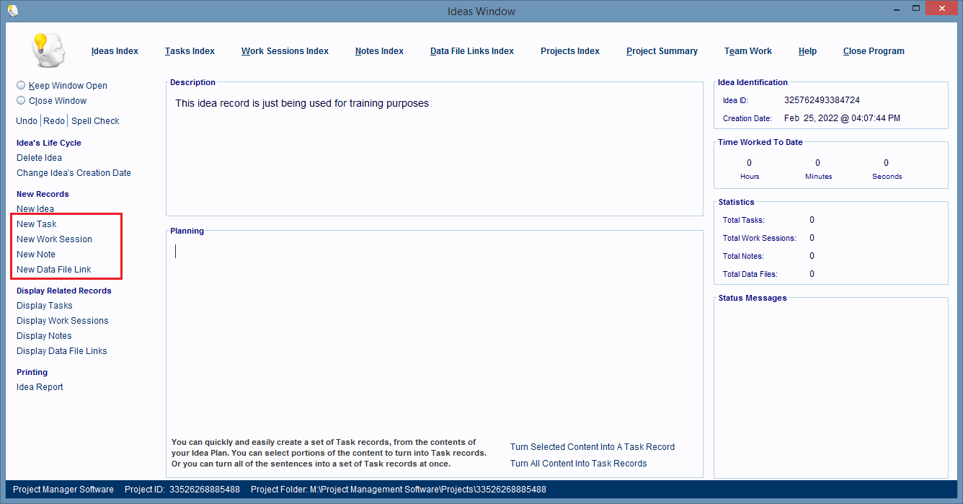This screenshot has height=504, width=963.
Task: Click the Idea ID value 325762493384724
Action: point(822,100)
